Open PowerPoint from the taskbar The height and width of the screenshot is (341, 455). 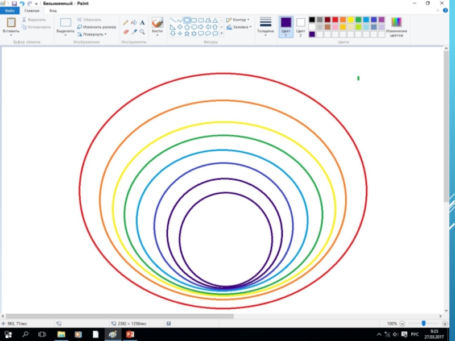coord(129,335)
